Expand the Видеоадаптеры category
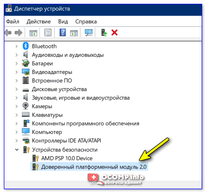Image resolution: width=206 pixels, height=193 pixels. [17, 72]
